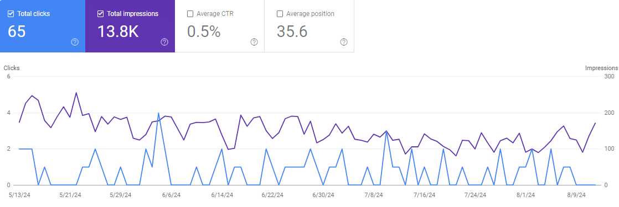Open the help icon on Total clicks card
This screenshot has height=207, width=619.
(75, 42)
